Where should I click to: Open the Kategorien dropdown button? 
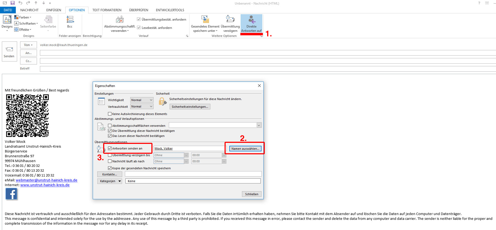(110, 181)
